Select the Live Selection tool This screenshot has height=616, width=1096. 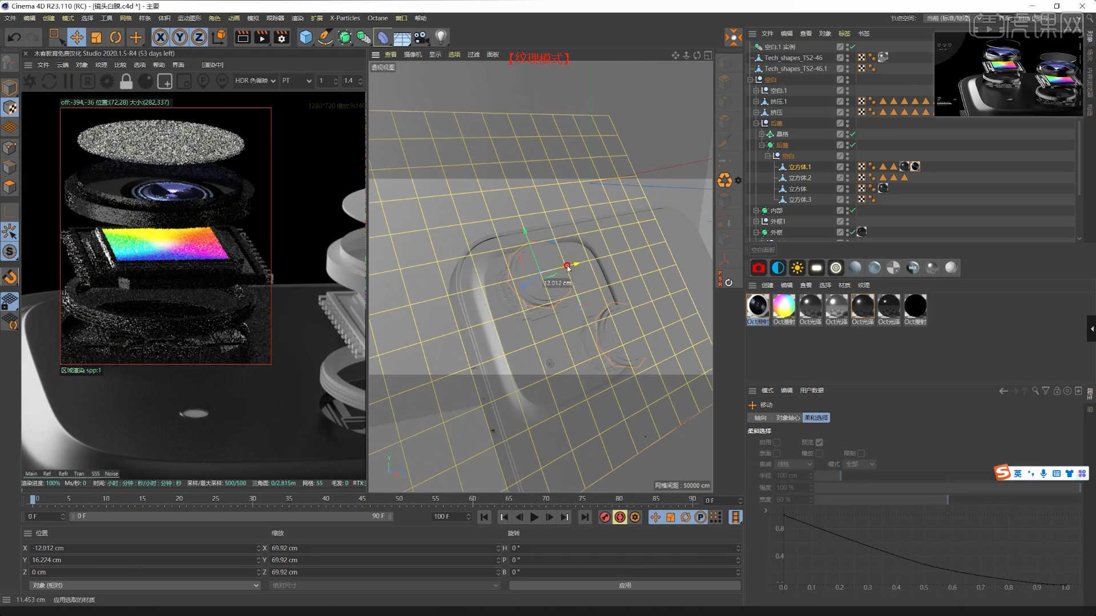pos(55,37)
